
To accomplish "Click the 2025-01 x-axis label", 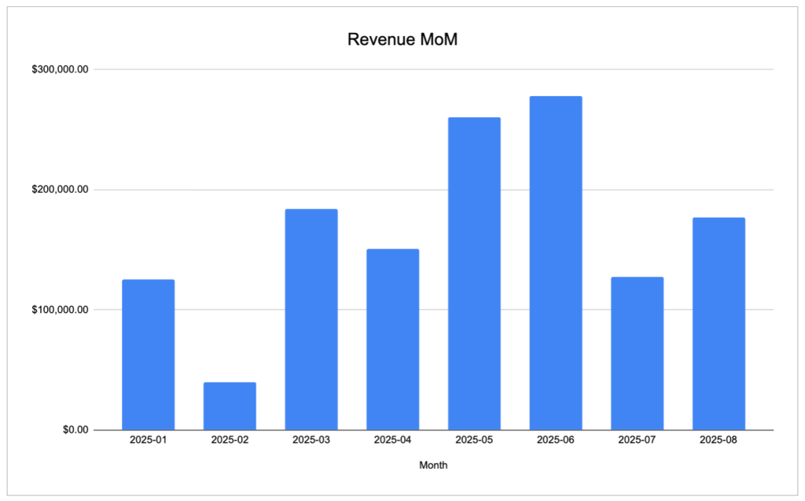I will pos(149,440).
